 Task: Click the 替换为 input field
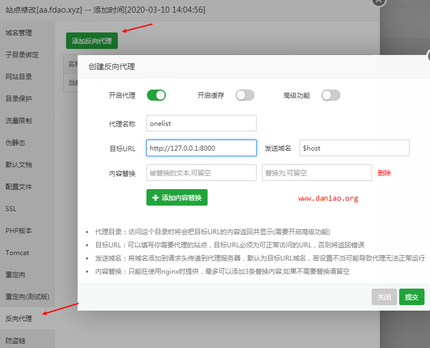317,173
